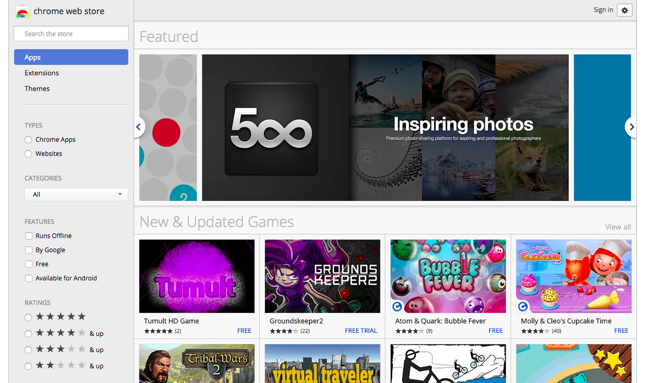Check the By Google feature filter
The image size is (653, 383).
click(x=28, y=250)
